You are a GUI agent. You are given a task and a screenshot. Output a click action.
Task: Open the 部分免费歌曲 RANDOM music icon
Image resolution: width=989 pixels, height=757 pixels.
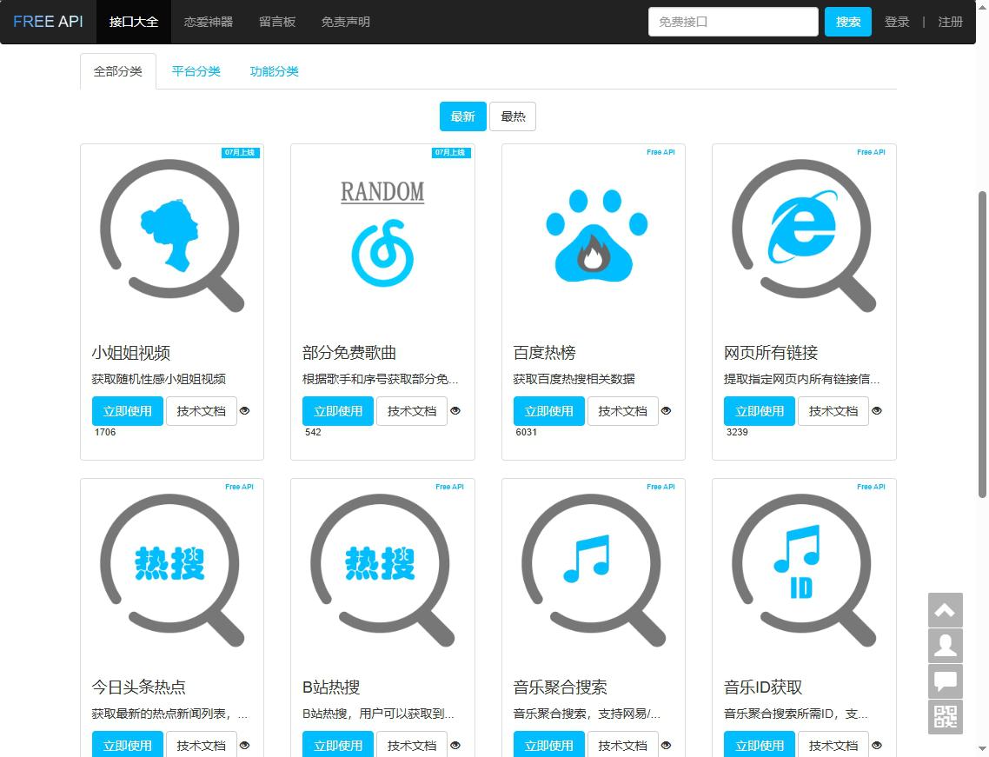click(382, 234)
